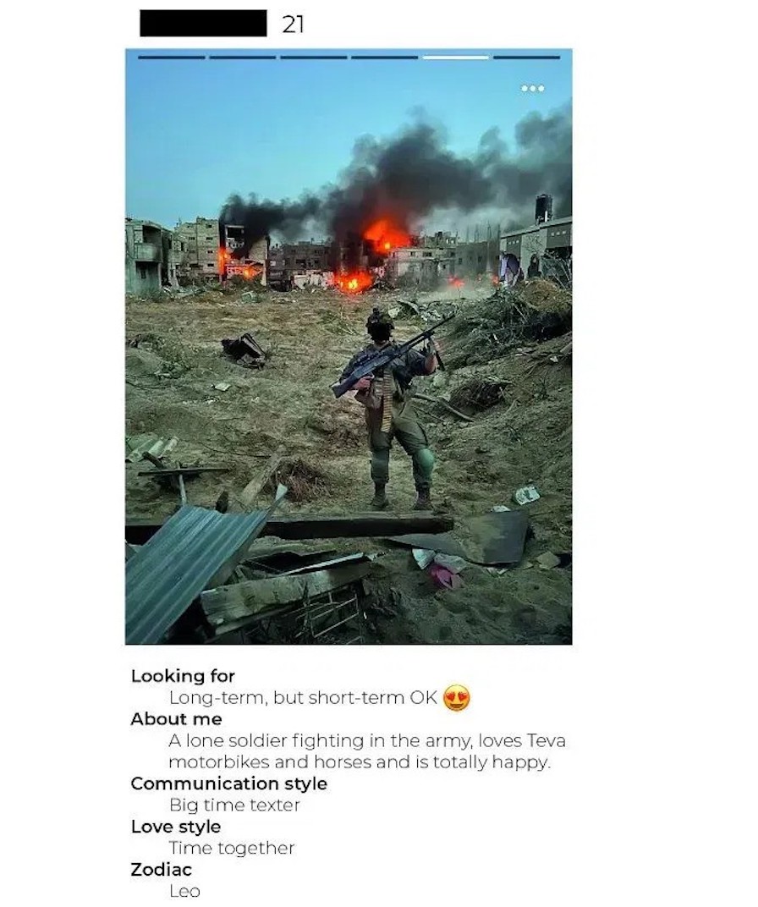Click the "Leo" zodiac value

[184, 892]
